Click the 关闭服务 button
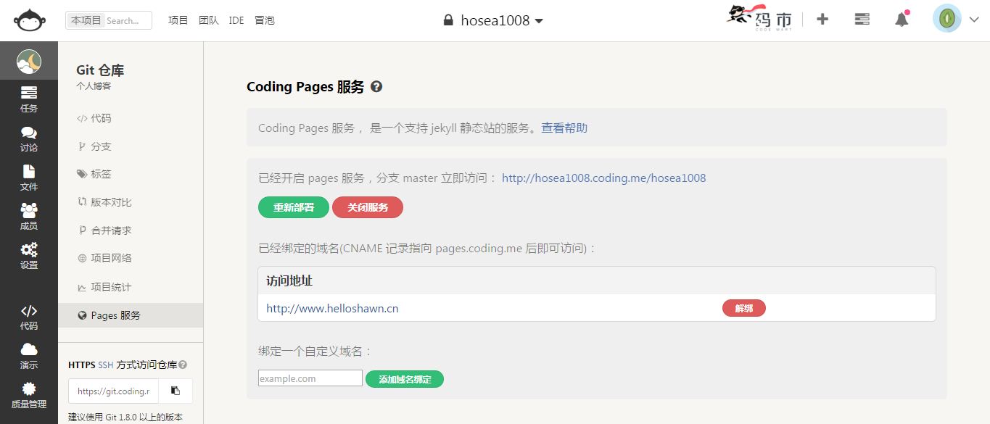 (368, 207)
